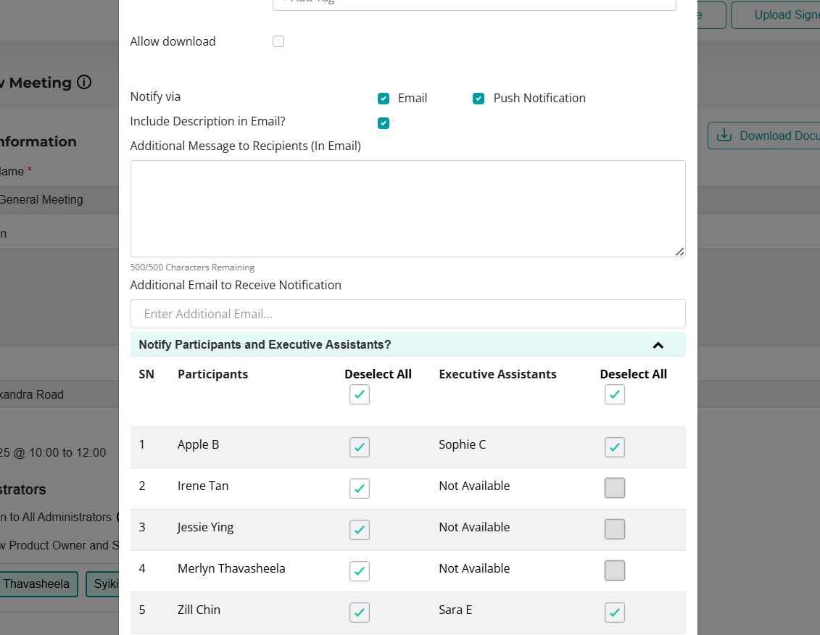Uncheck participant Jessie Ying

pyautogui.click(x=360, y=530)
